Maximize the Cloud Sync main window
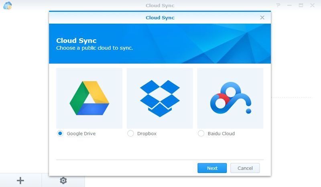Viewport: 321px width, 187px height. tap(301, 5)
